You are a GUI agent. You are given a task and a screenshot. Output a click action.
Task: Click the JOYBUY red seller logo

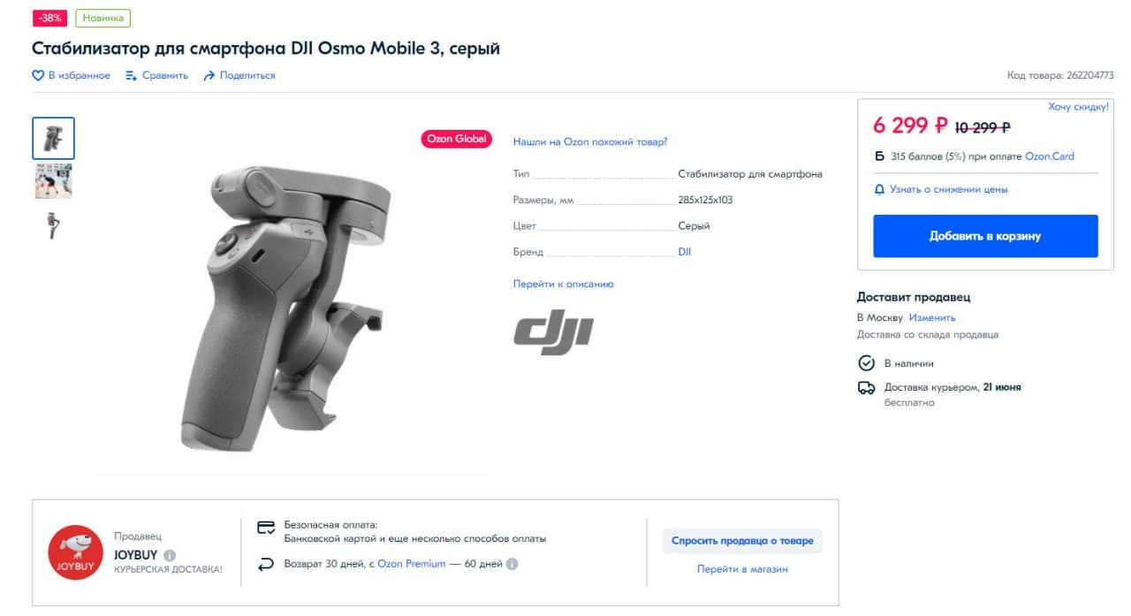point(75,552)
